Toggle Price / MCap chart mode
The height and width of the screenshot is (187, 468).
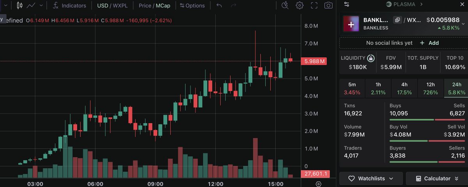point(154,5)
